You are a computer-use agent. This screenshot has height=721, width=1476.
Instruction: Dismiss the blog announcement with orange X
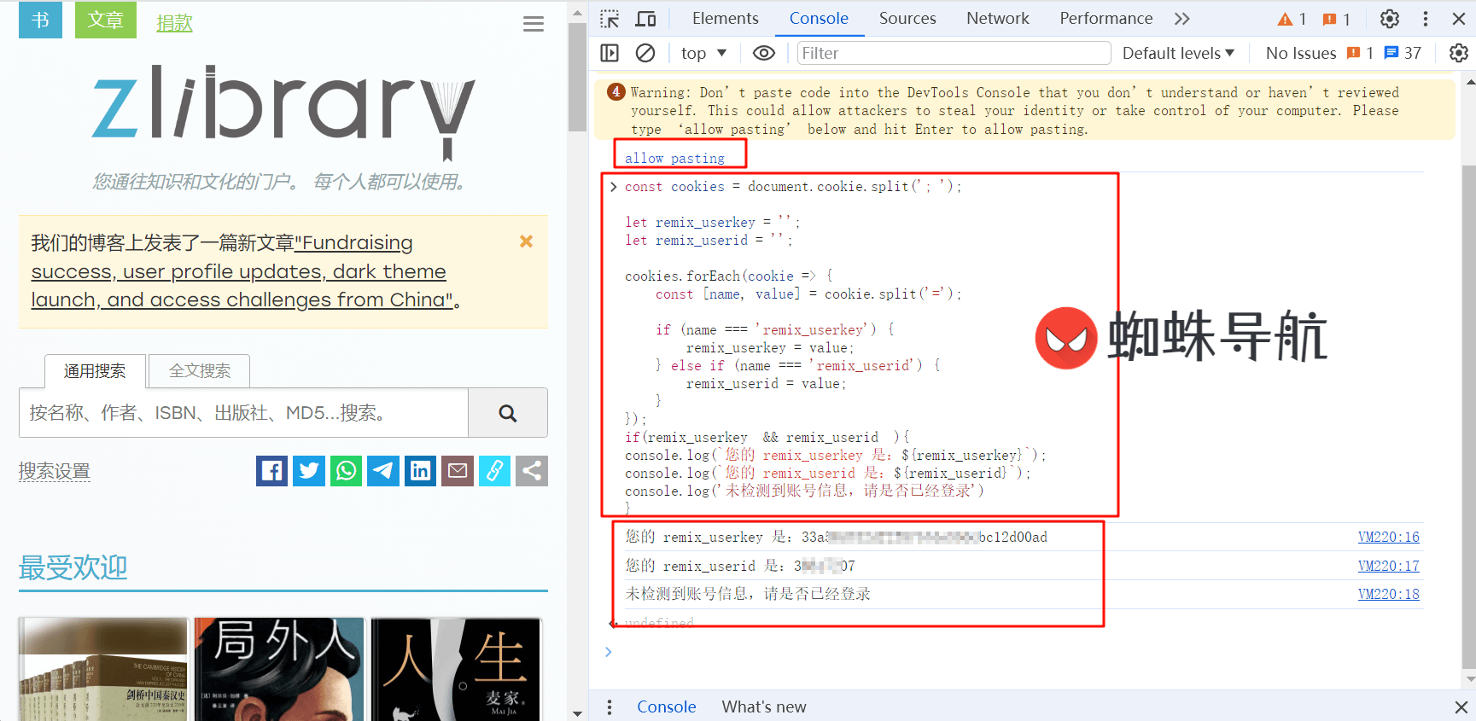(527, 241)
